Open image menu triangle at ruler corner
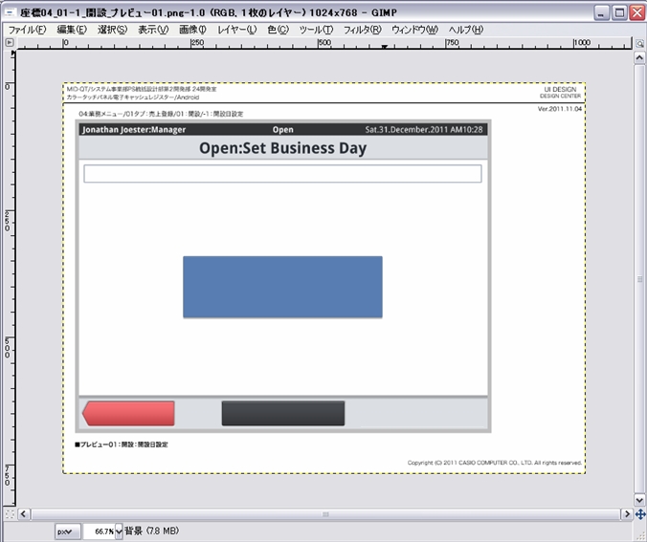647x542 pixels. pyautogui.click(x=9, y=44)
